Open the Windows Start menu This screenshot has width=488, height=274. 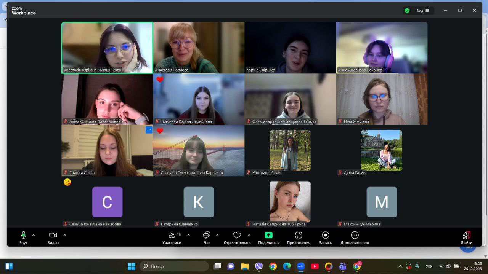(131, 266)
